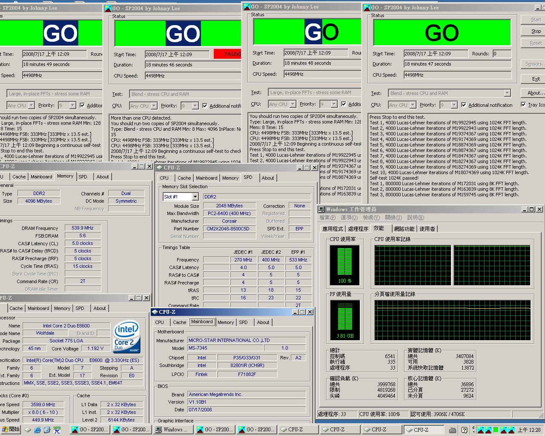This screenshot has height=436, width=545.
Task: Switch to 網路功能 tab in Task Manager
Action: (404, 229)
